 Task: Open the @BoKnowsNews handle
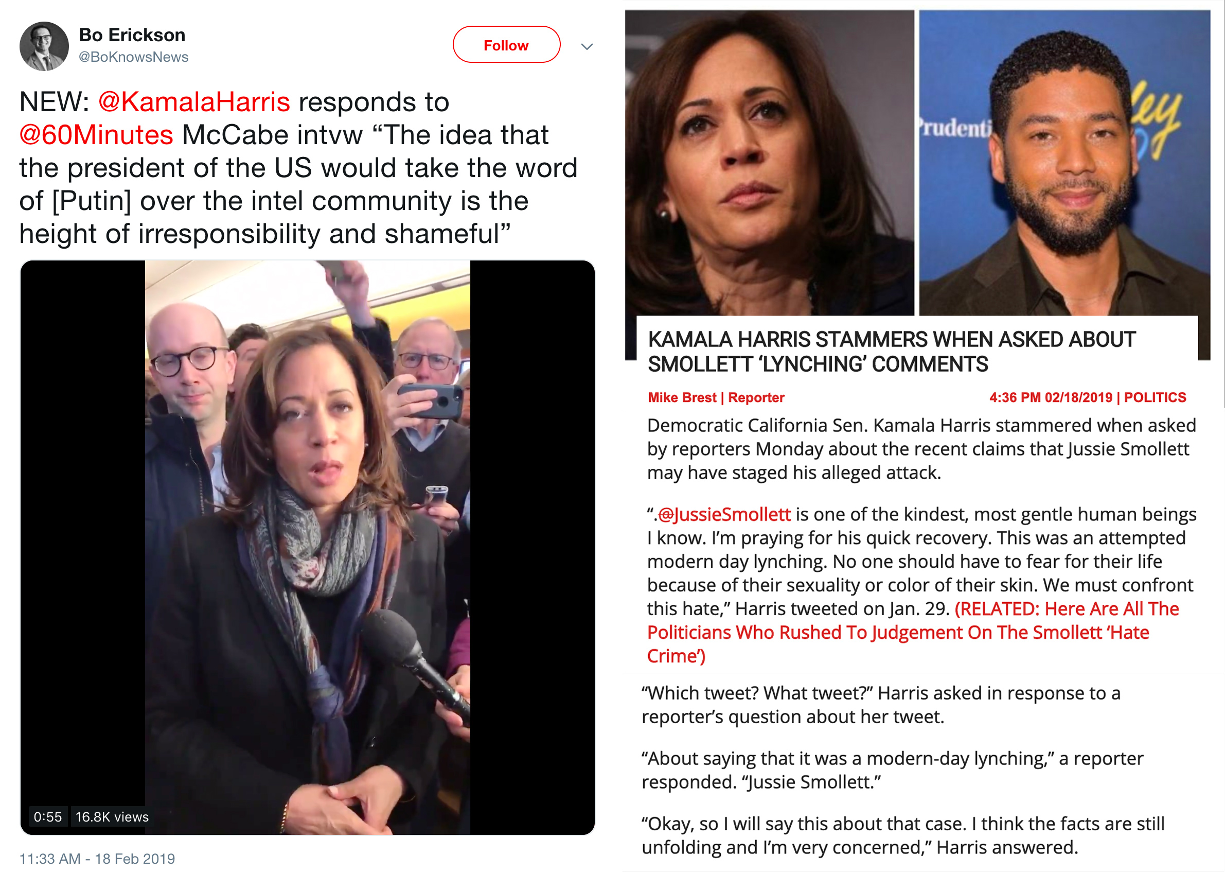tap(134, 57)
